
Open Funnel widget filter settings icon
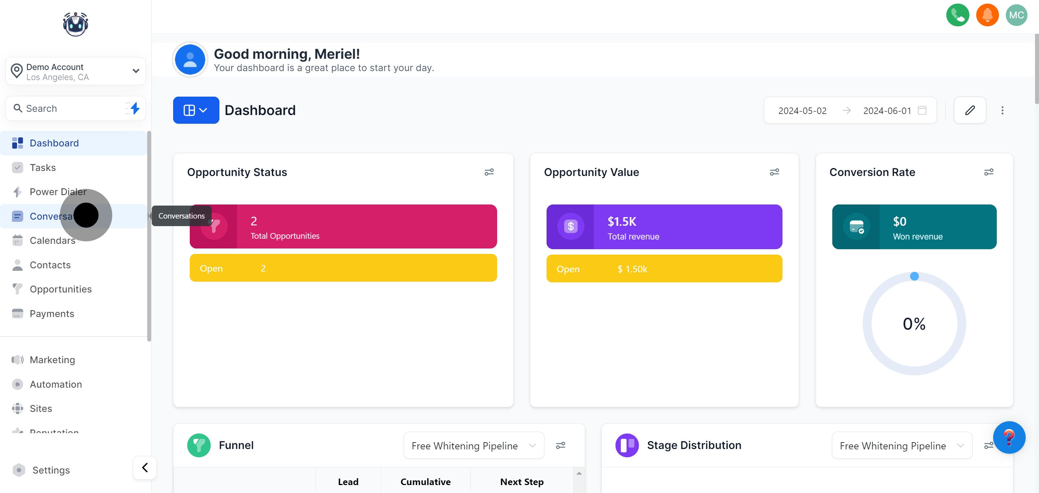[x=560, y=445]
